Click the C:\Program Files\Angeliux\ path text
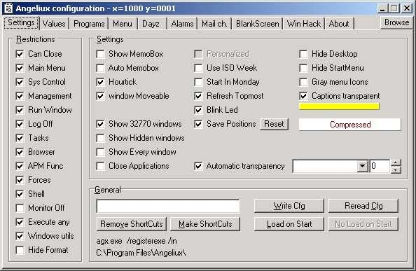 point(141,253)
